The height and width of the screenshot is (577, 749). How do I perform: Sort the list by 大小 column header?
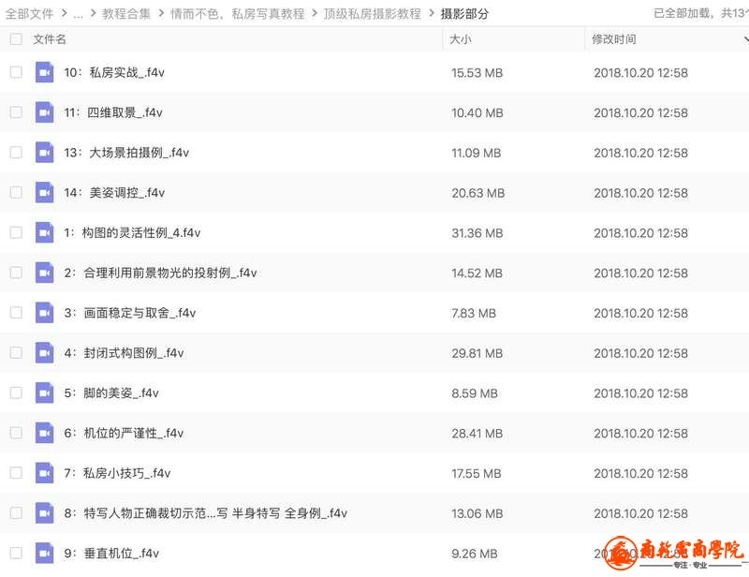[x=461, y=39]
